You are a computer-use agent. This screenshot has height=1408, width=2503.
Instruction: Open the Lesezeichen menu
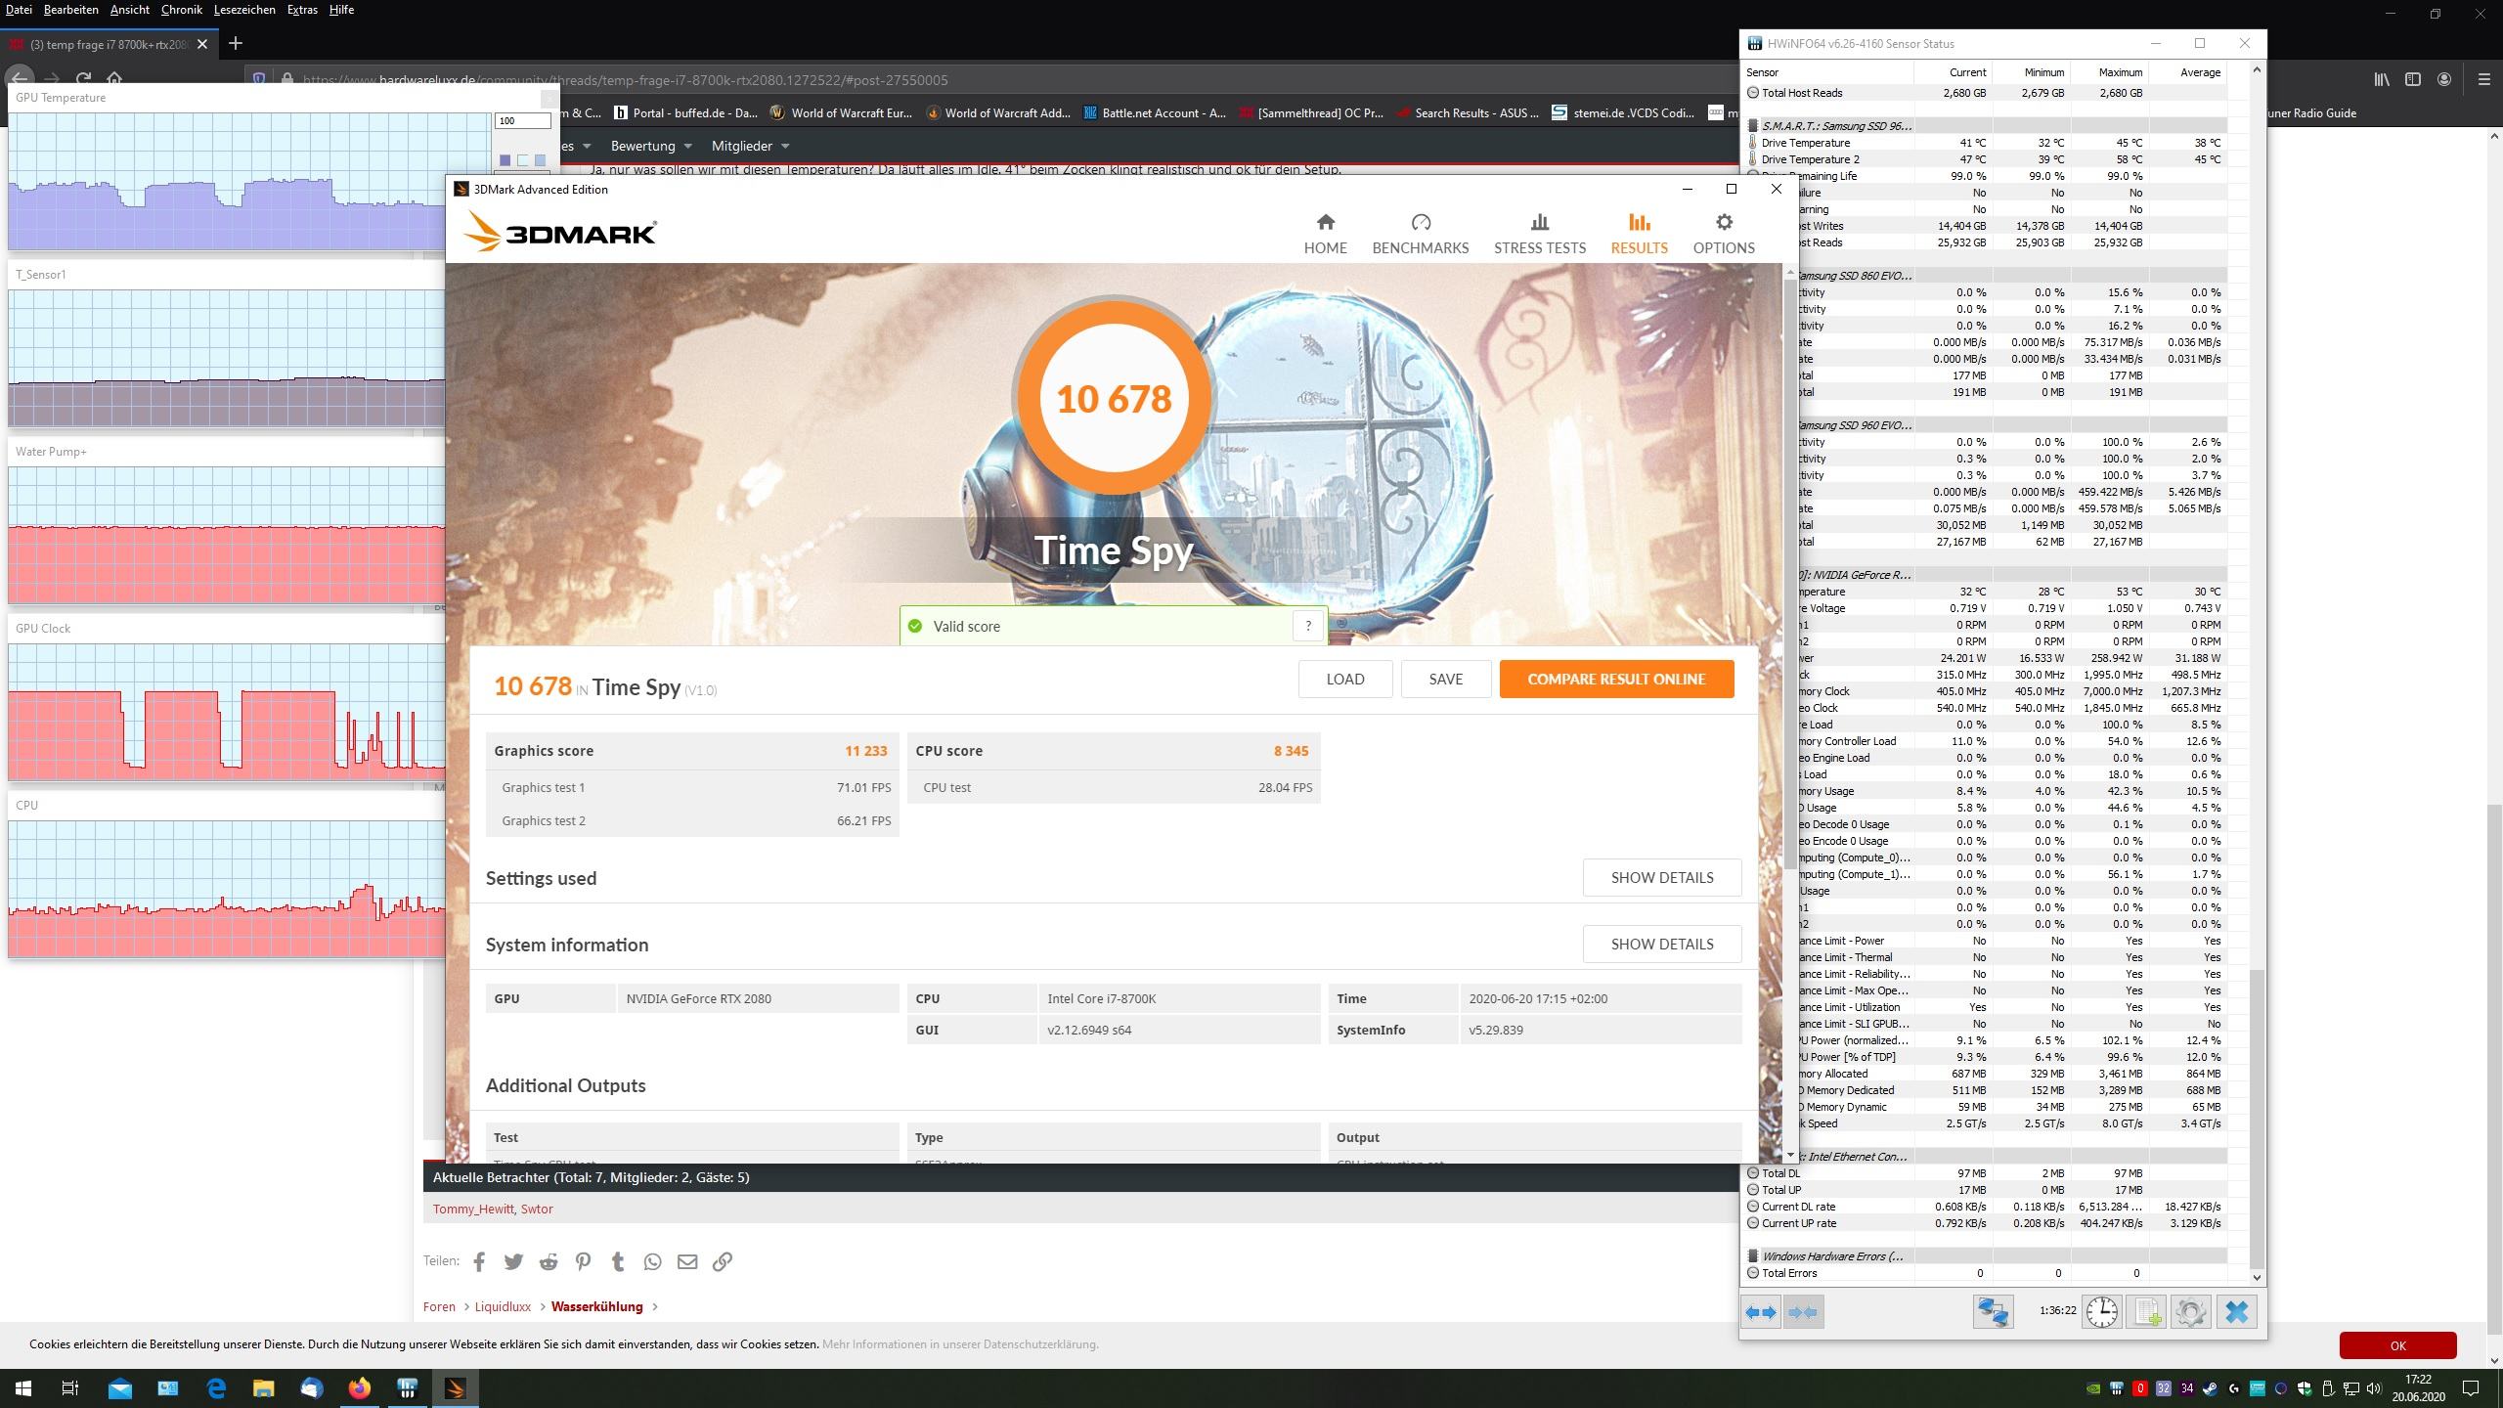[x=243, y=10]
